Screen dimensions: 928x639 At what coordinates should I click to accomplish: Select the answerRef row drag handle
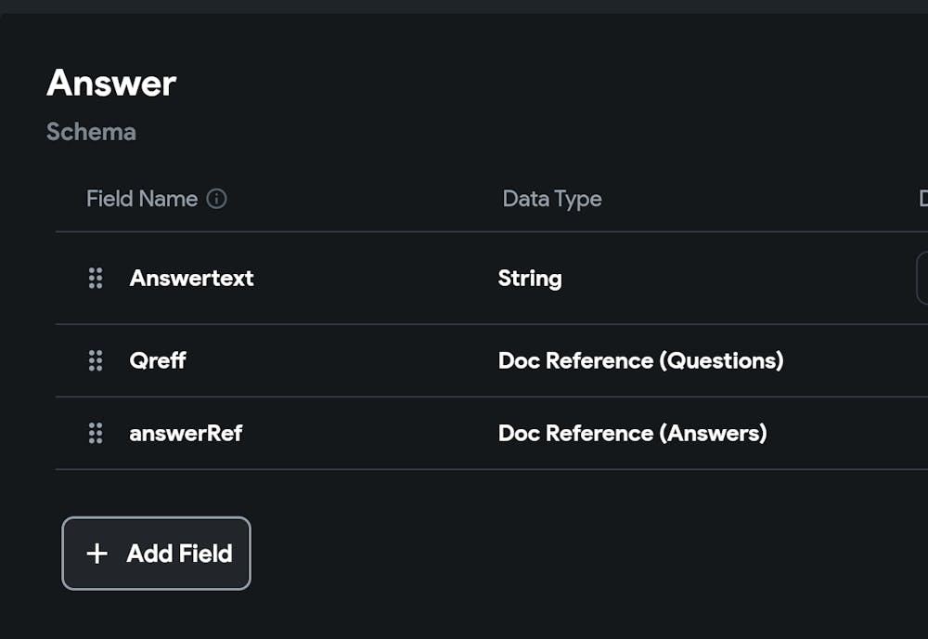tap(96, 433)
